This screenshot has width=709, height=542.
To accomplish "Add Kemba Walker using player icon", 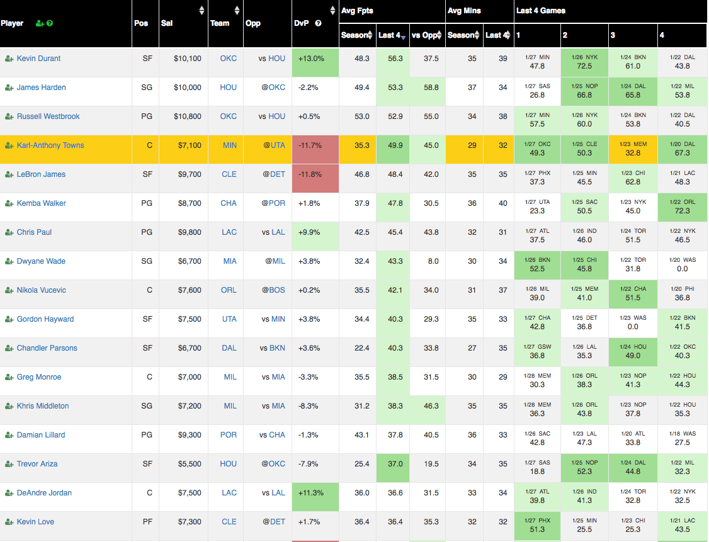I will point(9,203).
